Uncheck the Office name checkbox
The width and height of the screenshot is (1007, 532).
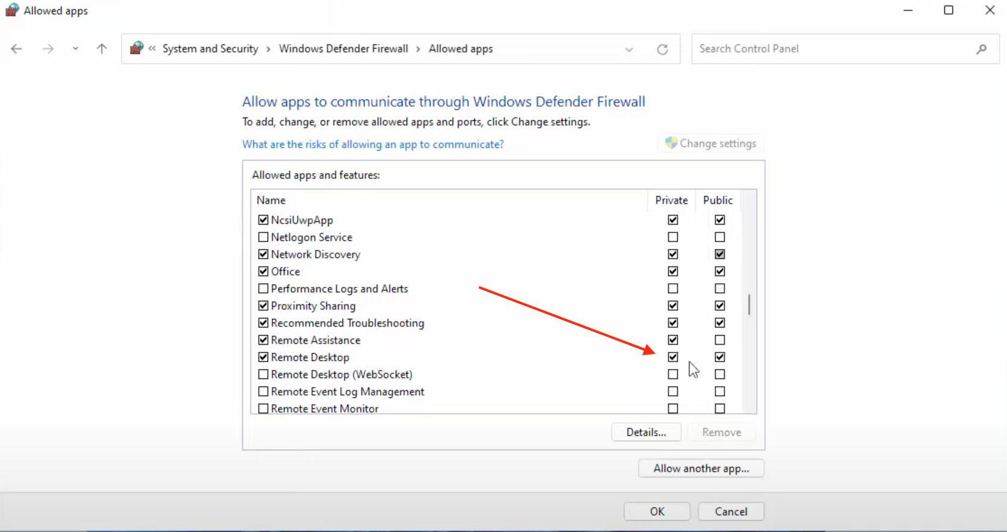tap(263, 271)
